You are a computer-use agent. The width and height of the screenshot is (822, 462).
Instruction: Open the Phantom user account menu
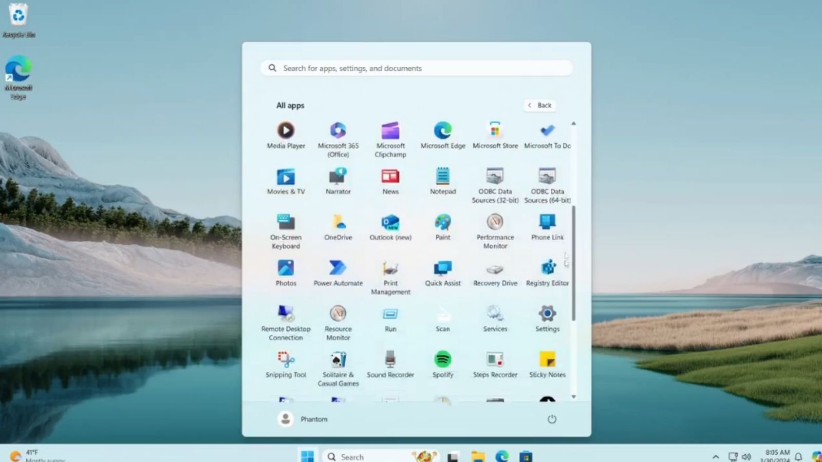(x=303, y=419)
